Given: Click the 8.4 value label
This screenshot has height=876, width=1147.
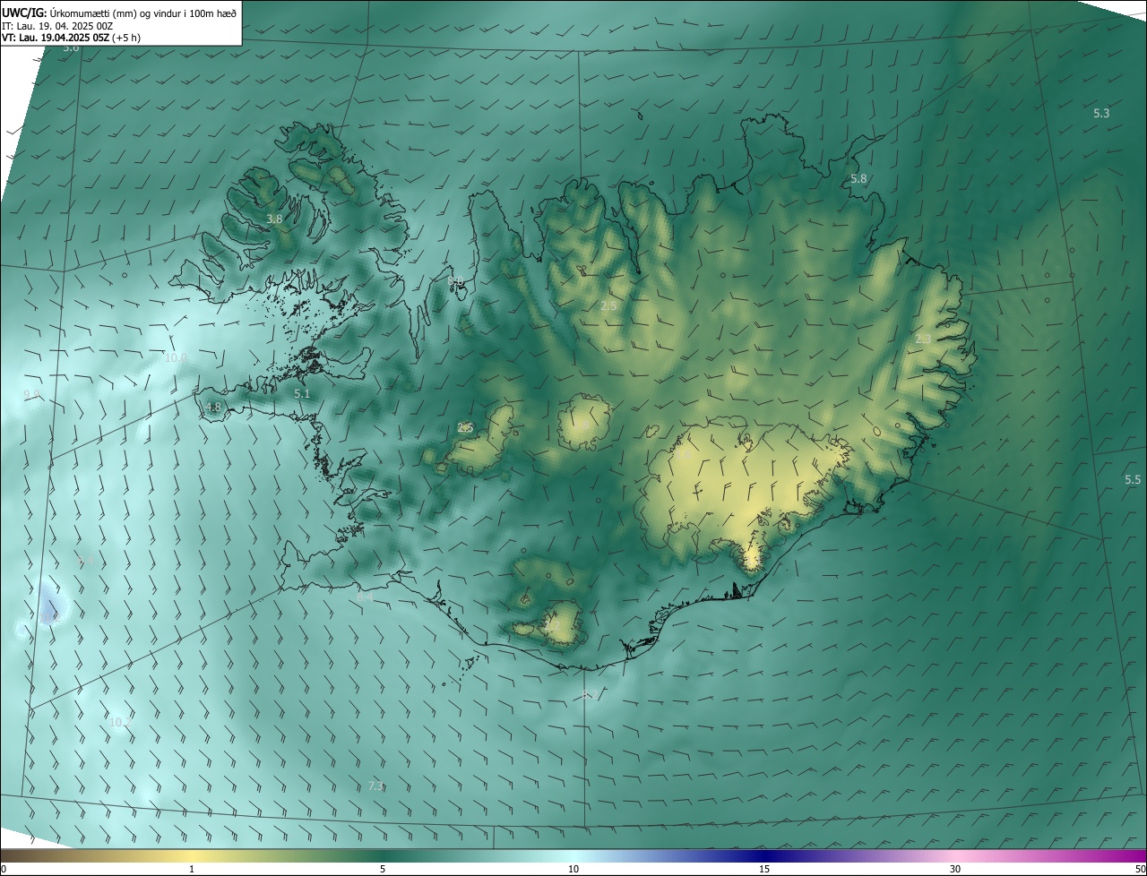Looking at the screenshot, I should [x=365, y=597].
